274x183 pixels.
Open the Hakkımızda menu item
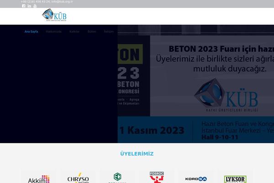pos(53,32)
